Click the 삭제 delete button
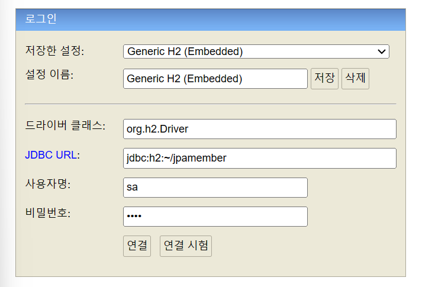This screenshot has width=435, height=287. click(x=355, y=79)
